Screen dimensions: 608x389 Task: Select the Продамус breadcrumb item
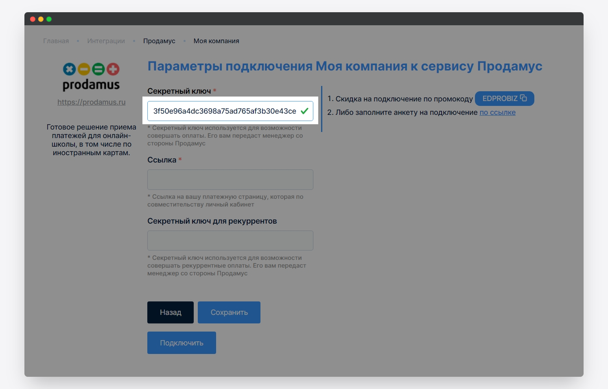coord(159,41)
